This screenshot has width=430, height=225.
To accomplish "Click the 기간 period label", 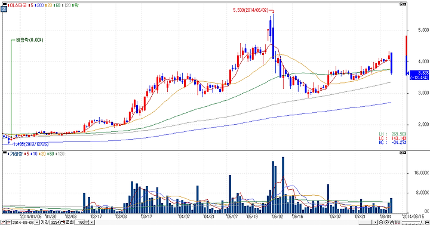I will [44, 222].
